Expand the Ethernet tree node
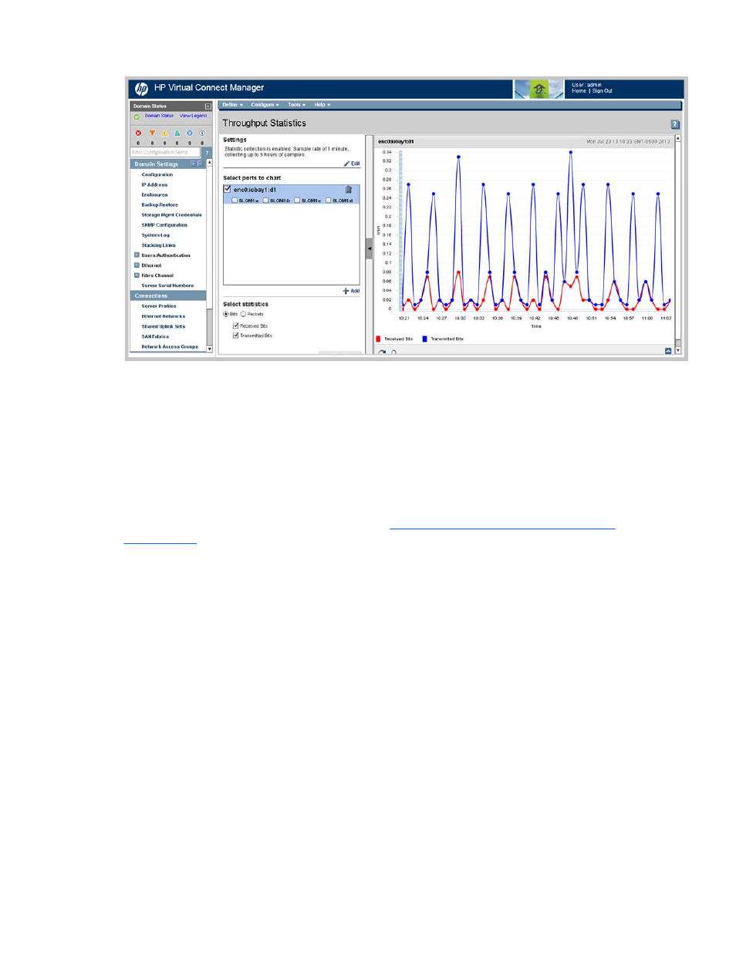The height and width of the screenshot is (980, 736). [137, 265]
